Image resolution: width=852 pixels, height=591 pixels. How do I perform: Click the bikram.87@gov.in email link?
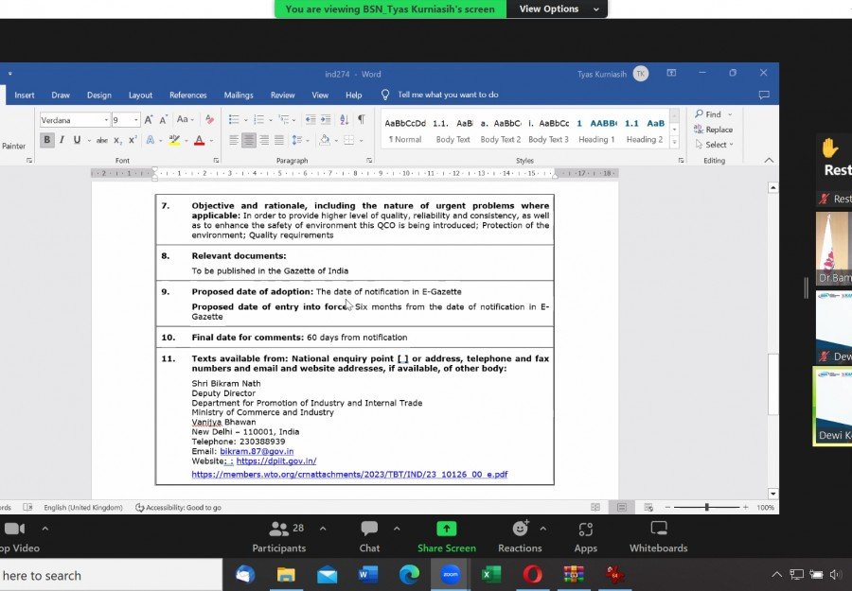pos(257,451)
